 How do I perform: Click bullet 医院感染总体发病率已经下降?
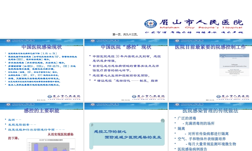click(x=33, y=53)
